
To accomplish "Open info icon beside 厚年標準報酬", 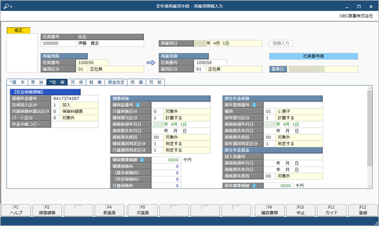I will [x=254, y=186].
